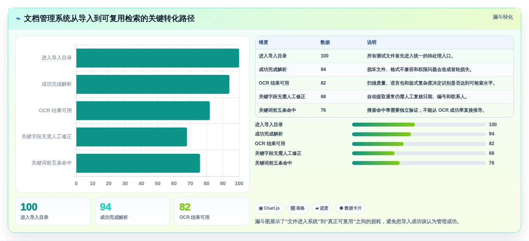Click the lightning icon beside the title

[18, 19]
